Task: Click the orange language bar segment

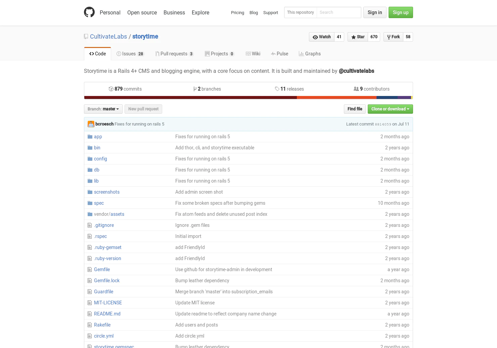Action: tap(336, 98)
